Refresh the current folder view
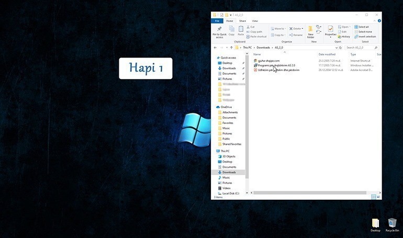This screenshot has height=238, width=403. [x=340, y=48]
